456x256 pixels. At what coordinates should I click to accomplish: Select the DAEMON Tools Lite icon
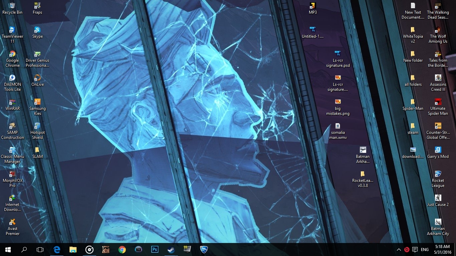[x=12, y=83]
